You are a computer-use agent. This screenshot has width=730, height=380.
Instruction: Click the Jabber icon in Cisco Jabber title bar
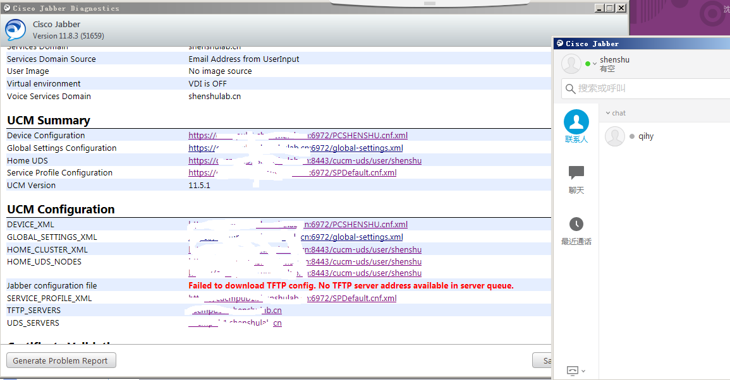point(560,44)
